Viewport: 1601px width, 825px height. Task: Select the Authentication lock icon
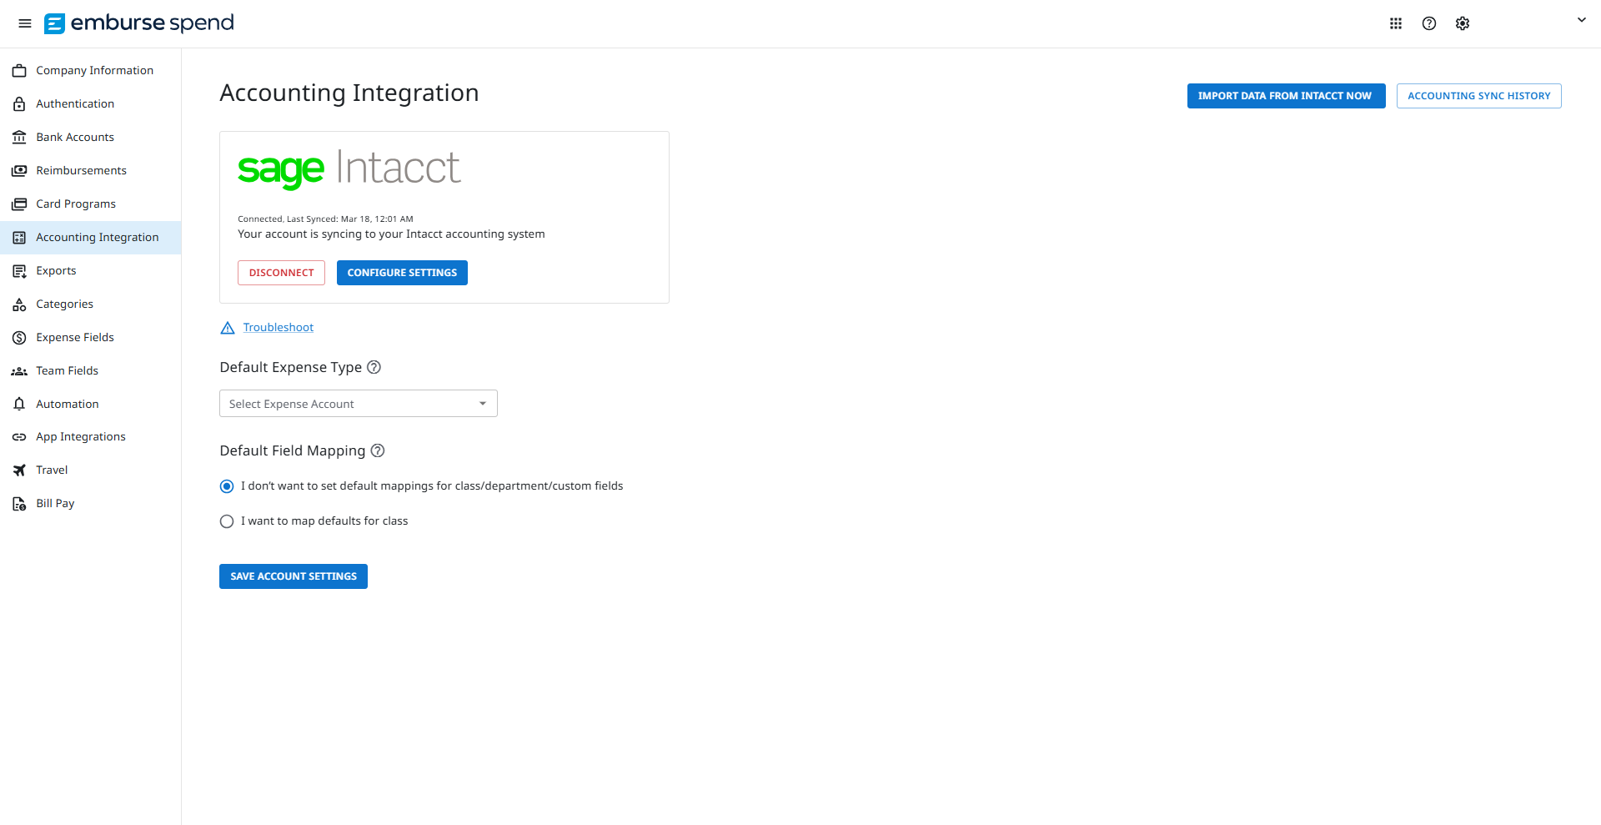point(19,103)
